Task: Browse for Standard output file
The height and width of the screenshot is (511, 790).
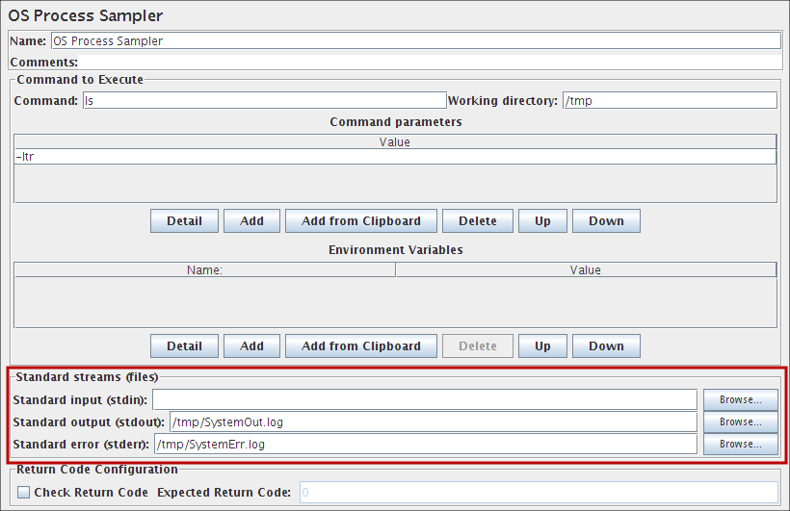Action: 740,422
